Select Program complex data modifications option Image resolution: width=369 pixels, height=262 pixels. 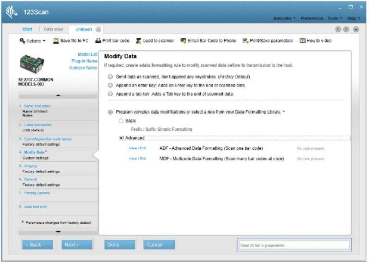click(110, 112)
